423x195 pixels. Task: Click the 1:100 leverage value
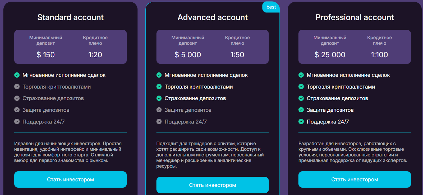click(379, 55)
